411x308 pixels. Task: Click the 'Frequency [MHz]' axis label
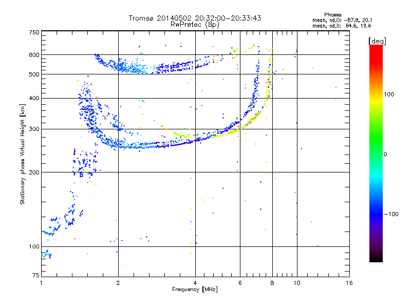click(195, 290)
